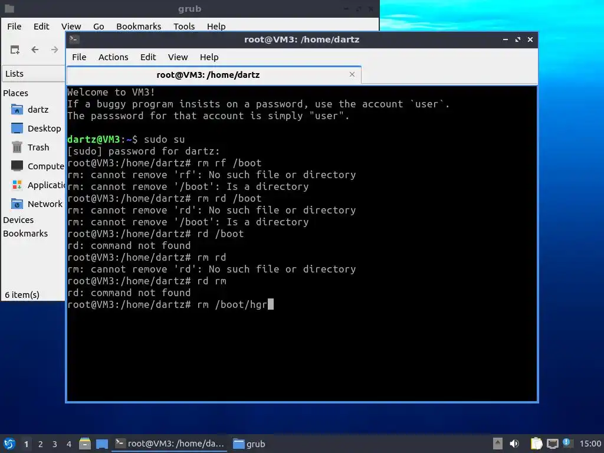Click the Trash bin icon in sidebar
The image size is (604, 453).
click(x=17, y=147)
